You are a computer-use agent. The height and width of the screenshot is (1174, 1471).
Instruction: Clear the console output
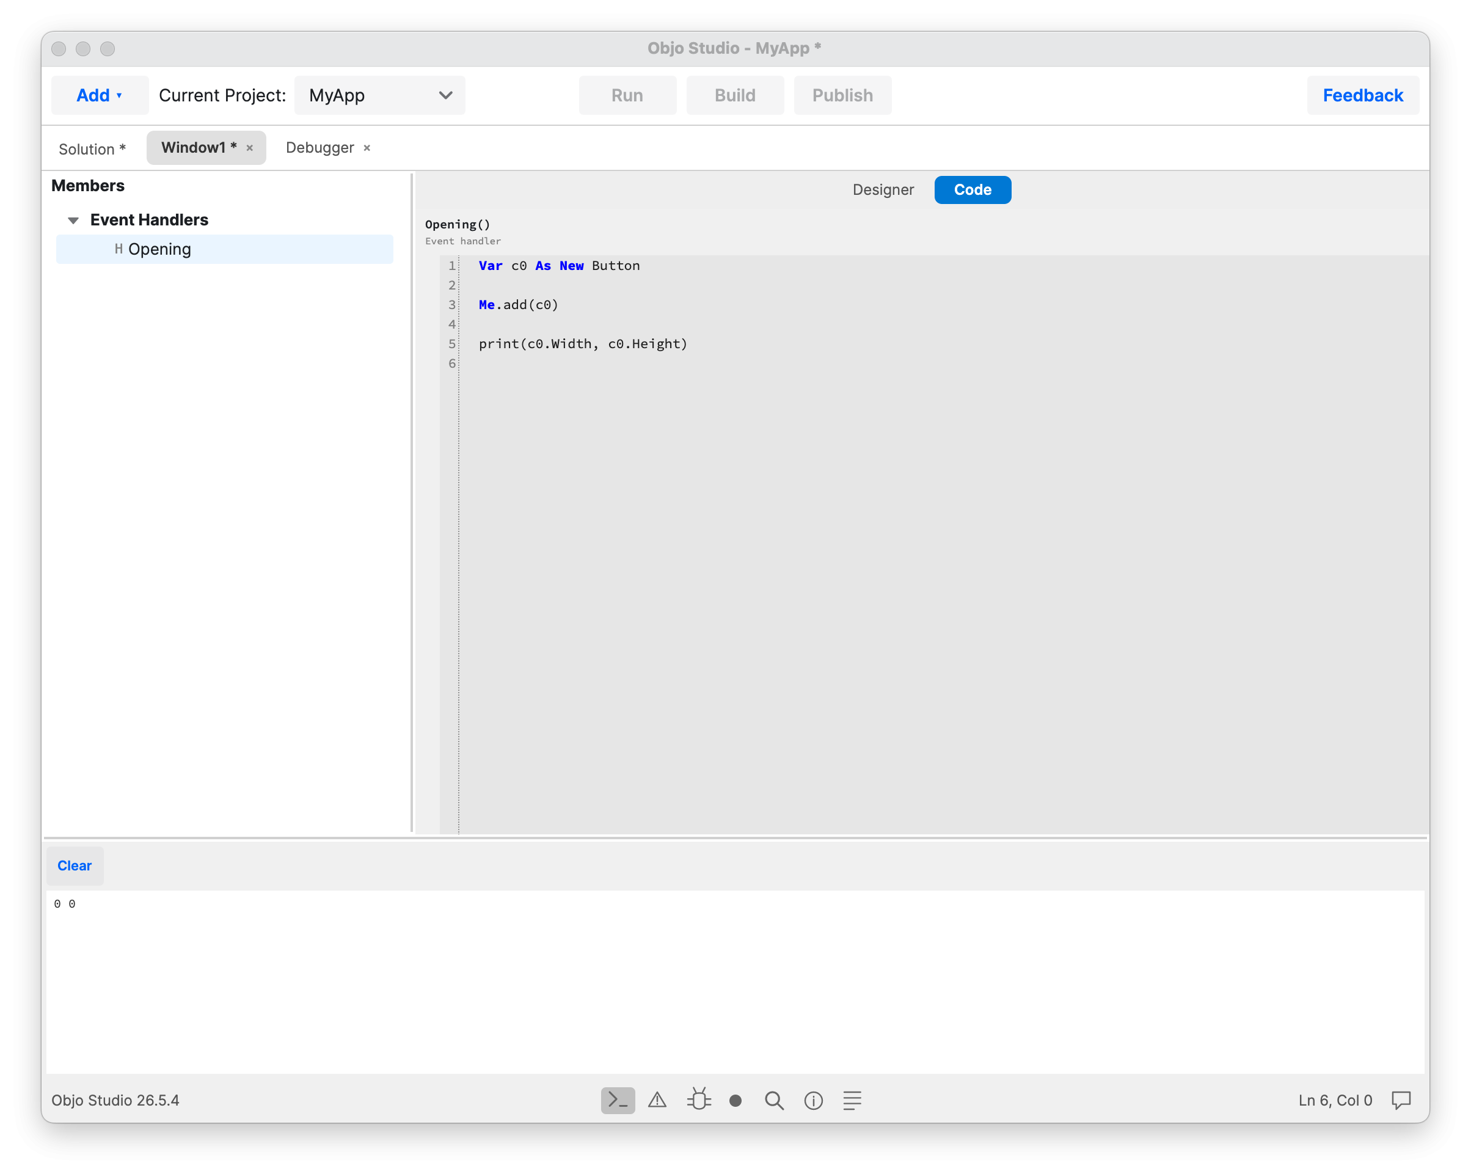[x=75, y=866]
